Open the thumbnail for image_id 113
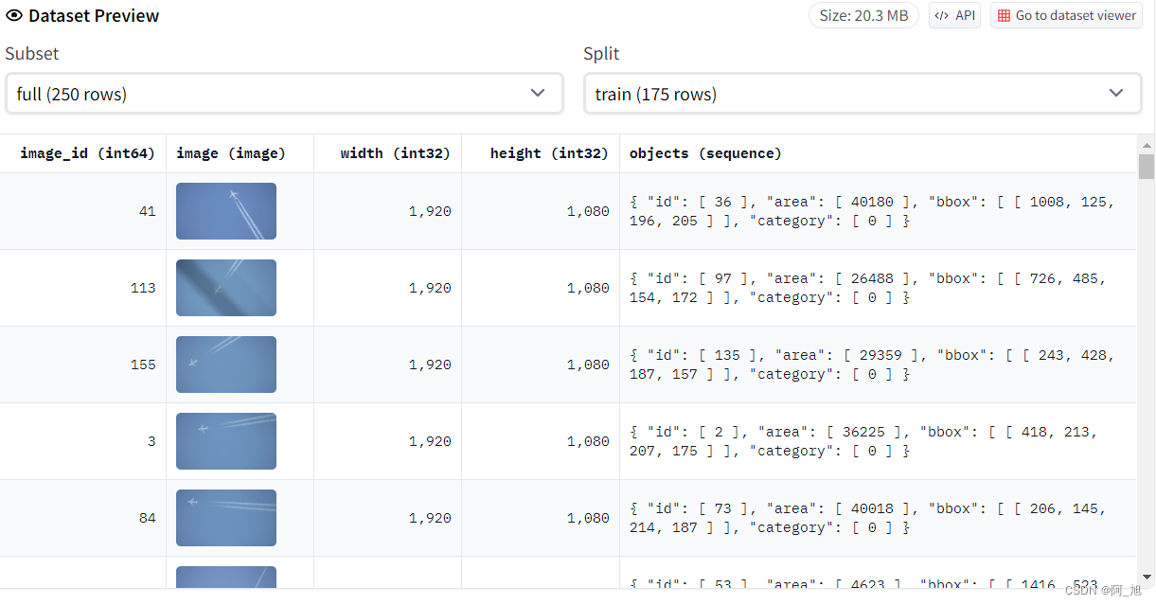Image resolution: width=1156 pixels, height=605 pixels. click(226, 288)
